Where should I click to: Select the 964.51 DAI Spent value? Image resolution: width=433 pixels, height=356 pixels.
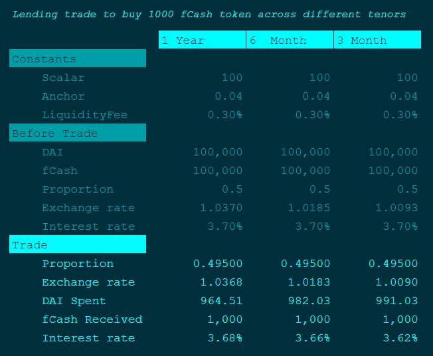[221, 301]
